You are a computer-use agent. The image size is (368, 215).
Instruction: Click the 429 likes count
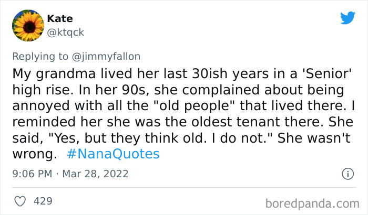coord(43,200)
